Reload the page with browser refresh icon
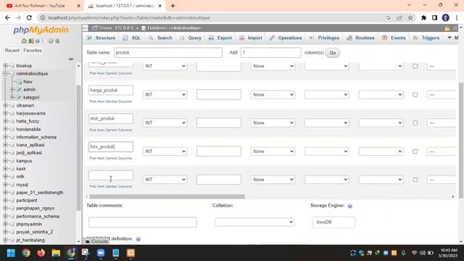464x261 pixels. tap(29, 17)
